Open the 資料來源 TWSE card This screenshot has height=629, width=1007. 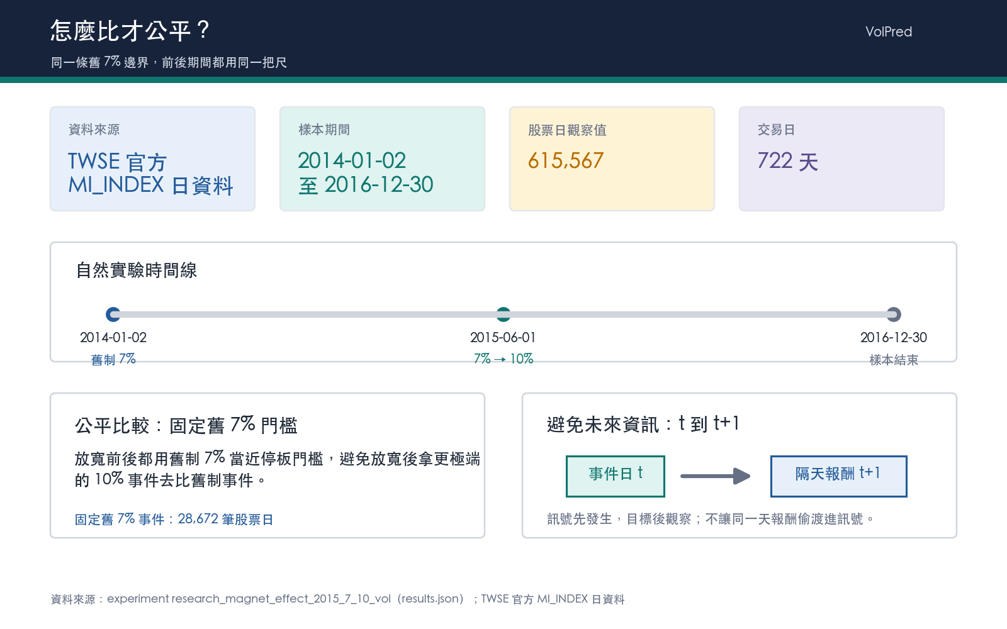tap(153, 159)
